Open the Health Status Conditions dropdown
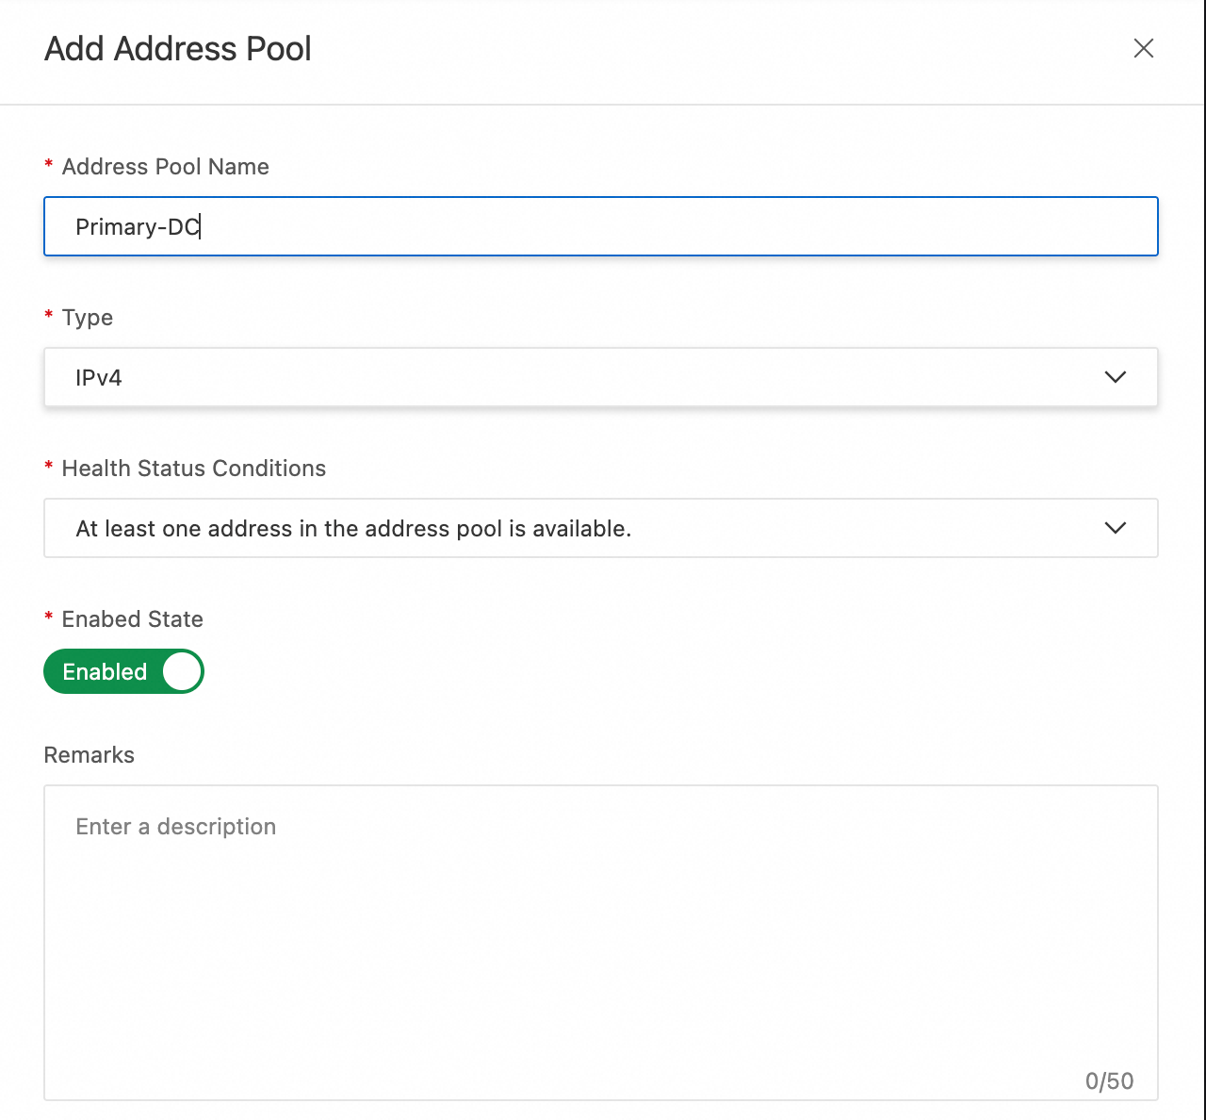The width and height of the screenshot is (1206, 1120). click(600, 528)
